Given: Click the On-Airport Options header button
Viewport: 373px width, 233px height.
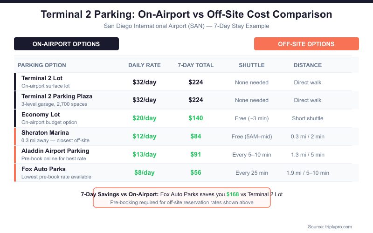Looking at the screenshot, I should [x=66, y=44].
